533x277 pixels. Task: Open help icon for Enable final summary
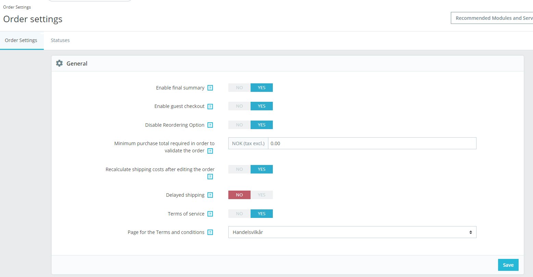pyautogui.click(x=210, y=88)
